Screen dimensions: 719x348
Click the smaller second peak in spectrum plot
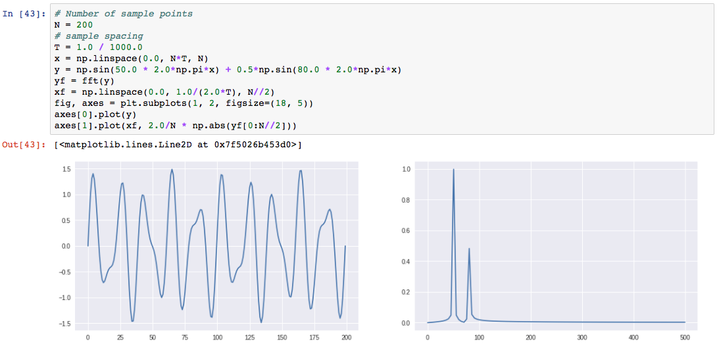[x=469, y=250]
